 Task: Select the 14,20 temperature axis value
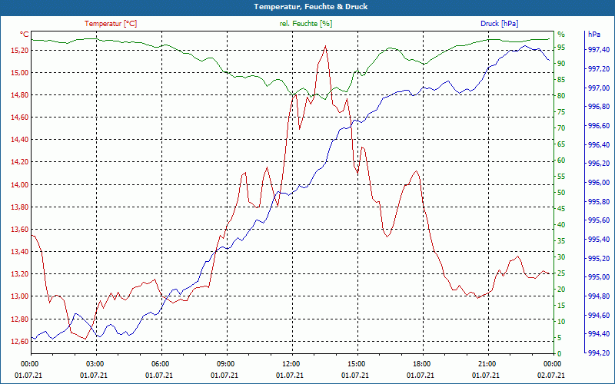point(20,162)
